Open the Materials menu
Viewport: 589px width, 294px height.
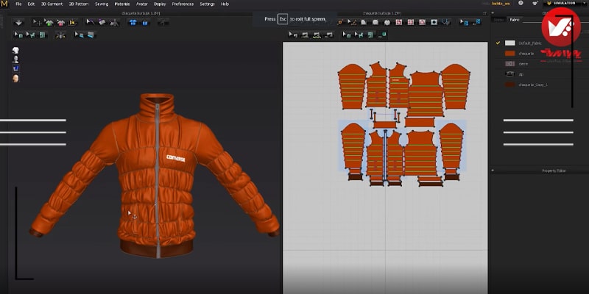pyautogui.click(x=122, y=4)
